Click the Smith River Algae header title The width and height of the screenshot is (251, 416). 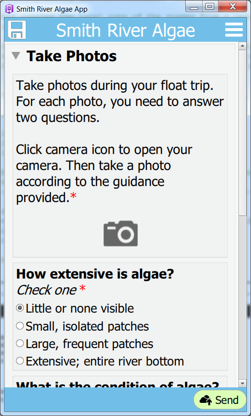(x=125, y=30)
